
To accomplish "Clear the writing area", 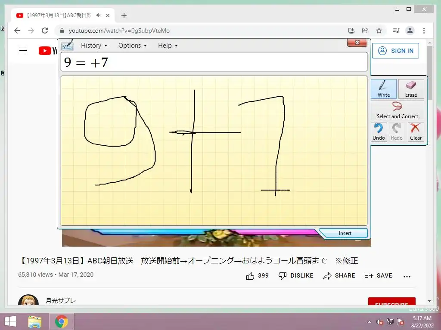I will click(416, 132).
